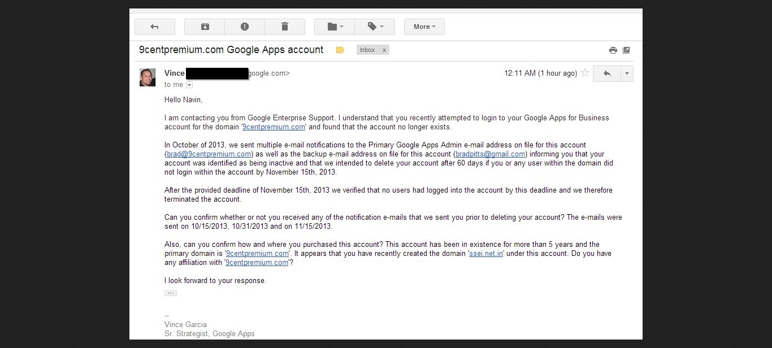Viewport: 772px width, 348px height.
Task: Select the '12:11 AM (1 hour ago)' timestamp
Action: (541, 73)
